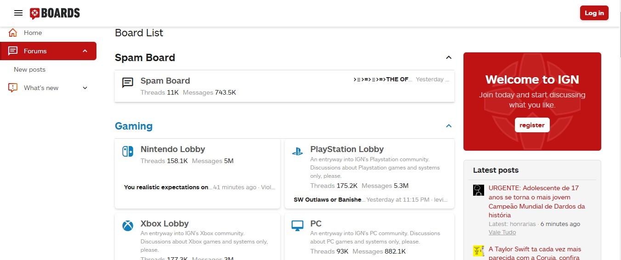Image resolution: width=621 pixels, height=260 pixels.
Task: Click 'Messages 5.3M' in PlayStation Lobby
Action: click(x=385, y=186)
